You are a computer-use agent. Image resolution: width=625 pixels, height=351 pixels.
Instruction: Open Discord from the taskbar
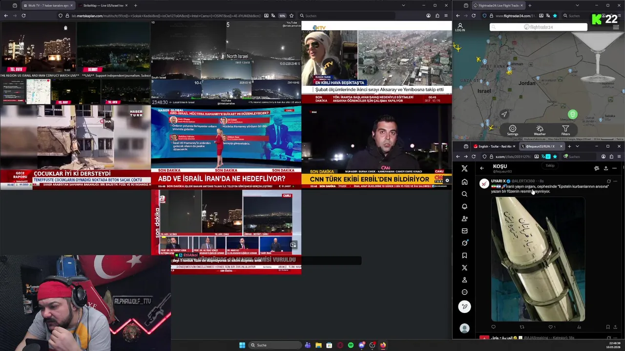[x=361, y=345]
